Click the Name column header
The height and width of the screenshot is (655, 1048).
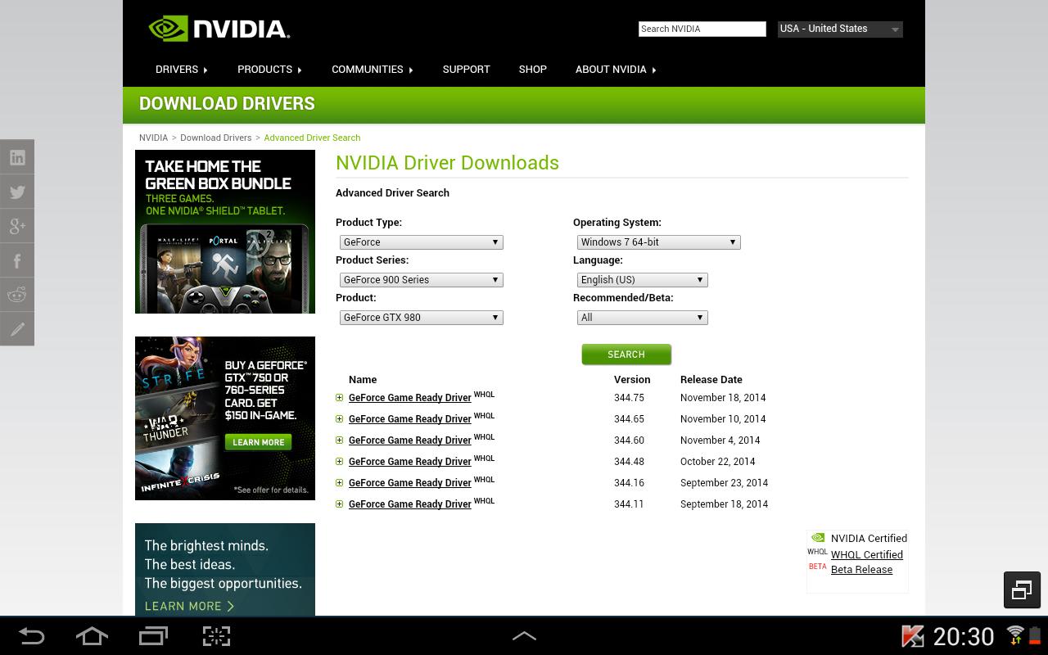coord(363,380)
